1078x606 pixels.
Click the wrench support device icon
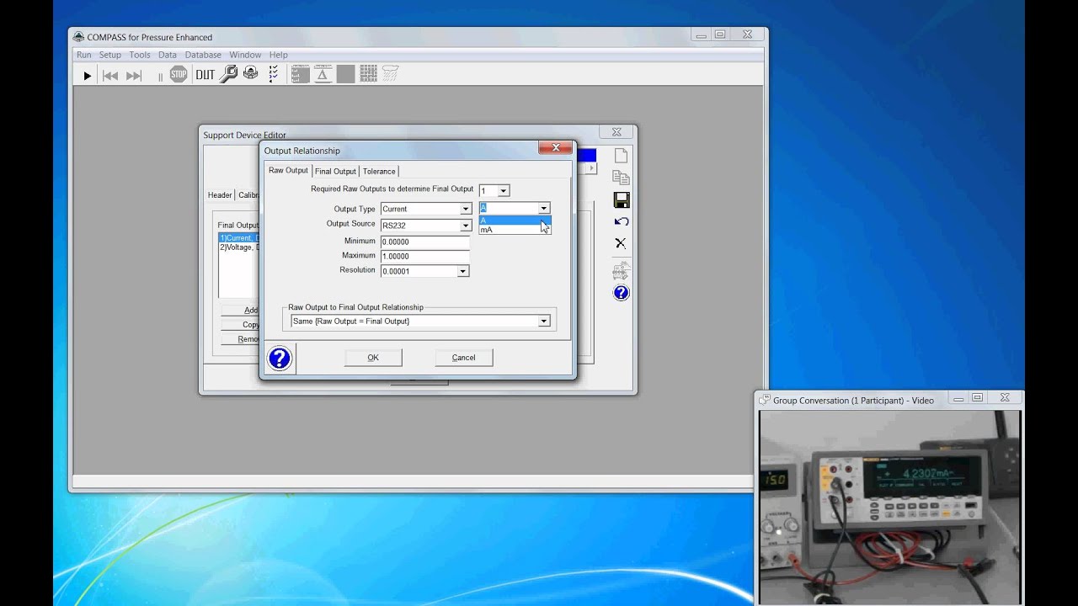[228, 74]
